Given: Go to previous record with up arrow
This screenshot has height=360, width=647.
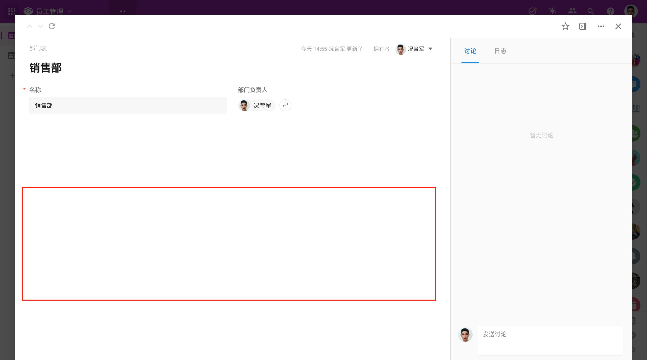Looking at the screenshot, I should coord(30,26).
